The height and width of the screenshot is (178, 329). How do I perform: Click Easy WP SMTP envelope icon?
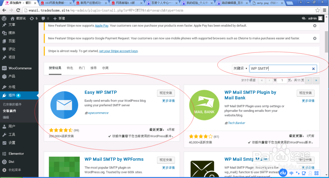(x=64, y=105)
